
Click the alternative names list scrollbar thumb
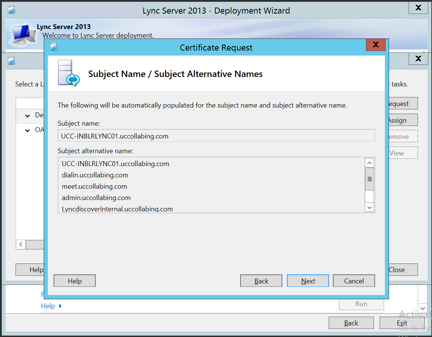point(369,179)
